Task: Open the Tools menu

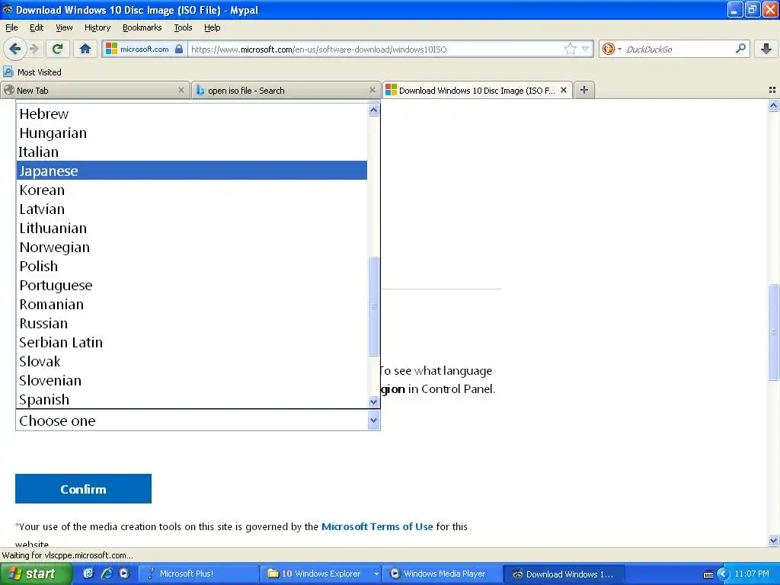Action: [183, 27]
